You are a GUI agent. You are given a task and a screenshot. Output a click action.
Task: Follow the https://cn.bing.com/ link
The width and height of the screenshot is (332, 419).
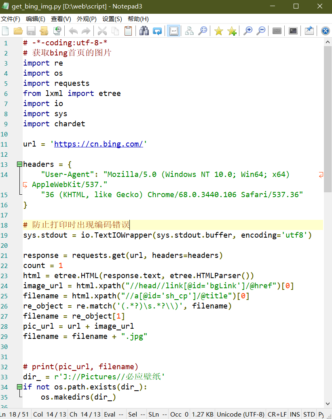point(99,144)
